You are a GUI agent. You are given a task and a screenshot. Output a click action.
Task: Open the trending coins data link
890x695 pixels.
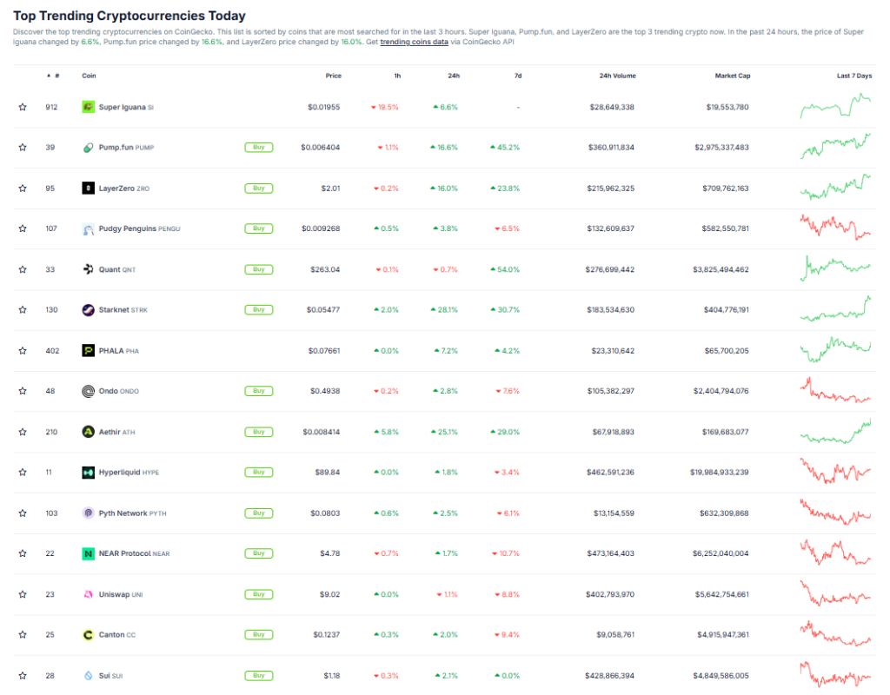click(414, 42)
